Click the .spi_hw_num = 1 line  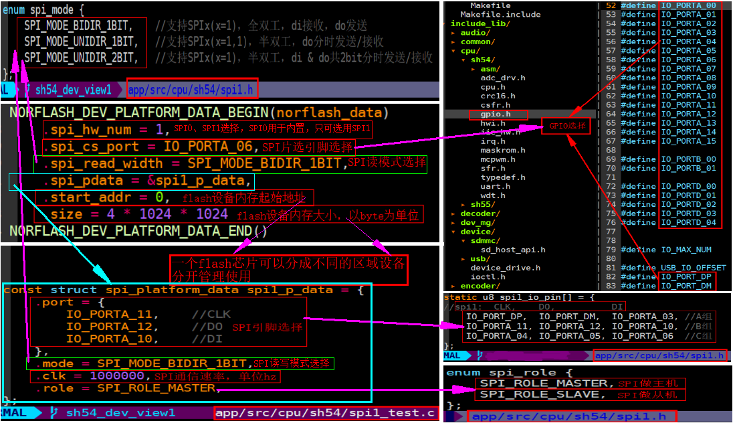106,129
